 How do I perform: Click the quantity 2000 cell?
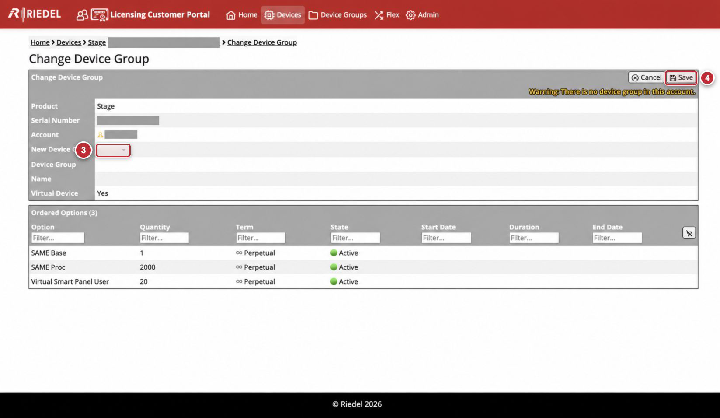(x=147, y=267)
